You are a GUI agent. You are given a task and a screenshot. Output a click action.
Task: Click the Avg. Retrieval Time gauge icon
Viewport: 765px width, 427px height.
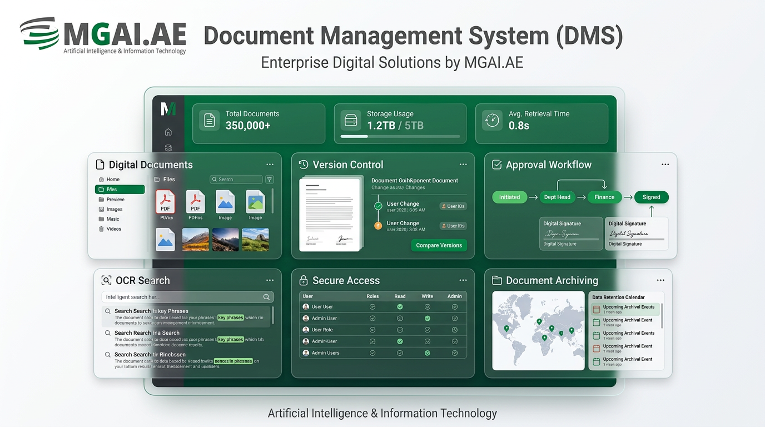coord(492,120)
